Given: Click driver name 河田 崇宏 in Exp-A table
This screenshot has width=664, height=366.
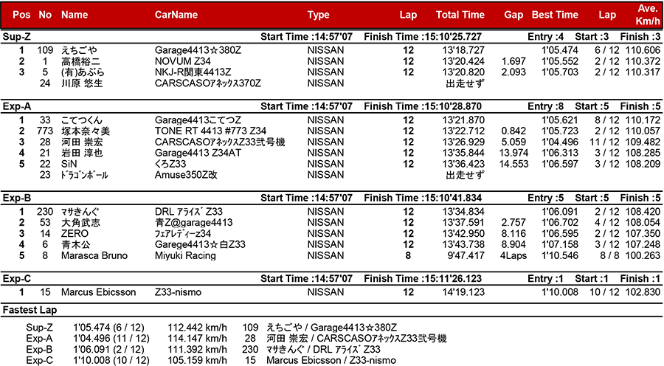Looking at the screenshot, I should (82, 142).
